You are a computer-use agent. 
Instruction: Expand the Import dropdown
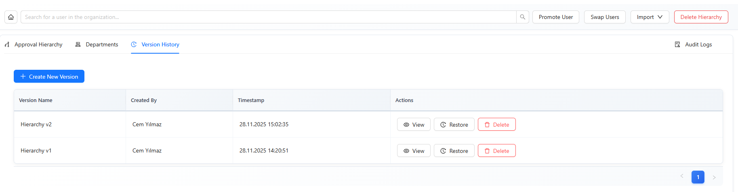[650, 17]
